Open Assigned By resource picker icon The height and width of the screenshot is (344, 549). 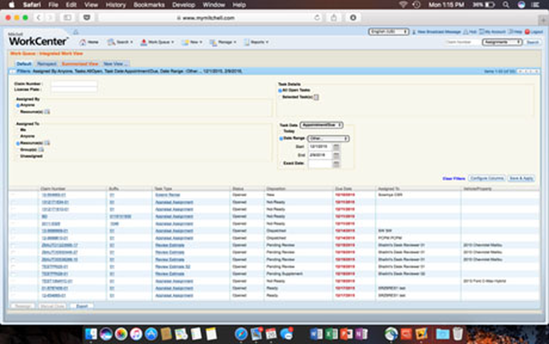click(47, 112)
